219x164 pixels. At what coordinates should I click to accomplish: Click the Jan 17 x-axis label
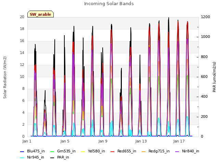[179, 141]
